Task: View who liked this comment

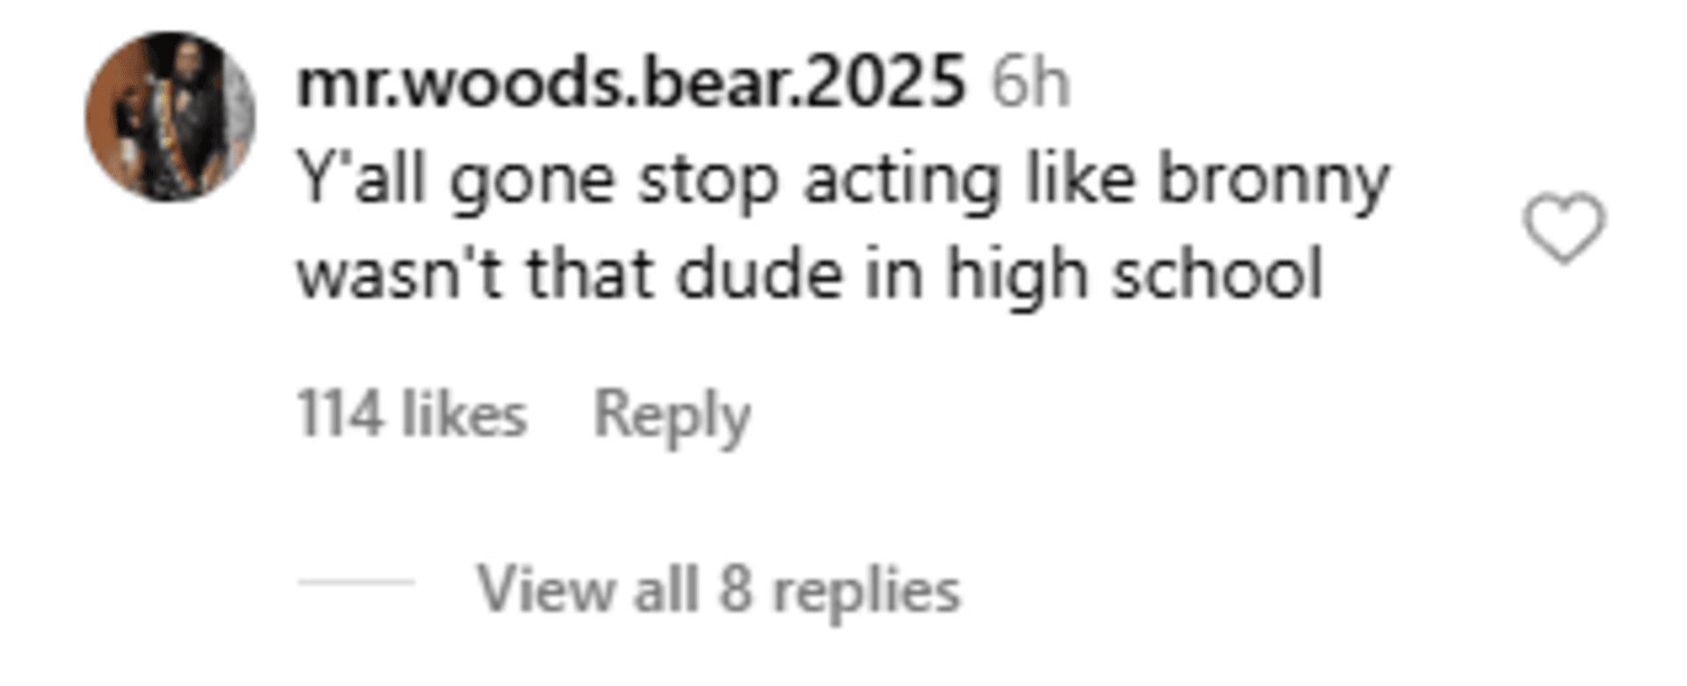Action: (x=411, y=413)
